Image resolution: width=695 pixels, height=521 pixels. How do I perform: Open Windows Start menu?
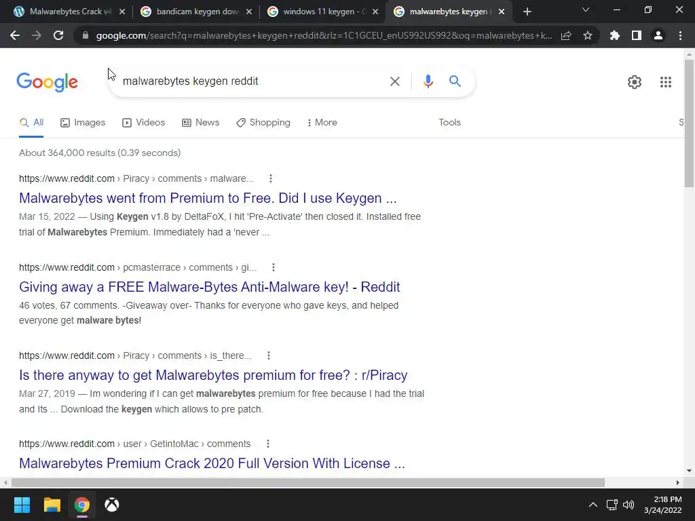(22, 505)
